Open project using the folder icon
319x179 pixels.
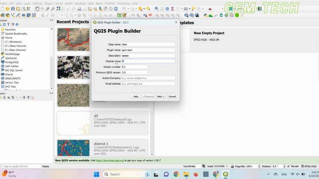point(7,9)
